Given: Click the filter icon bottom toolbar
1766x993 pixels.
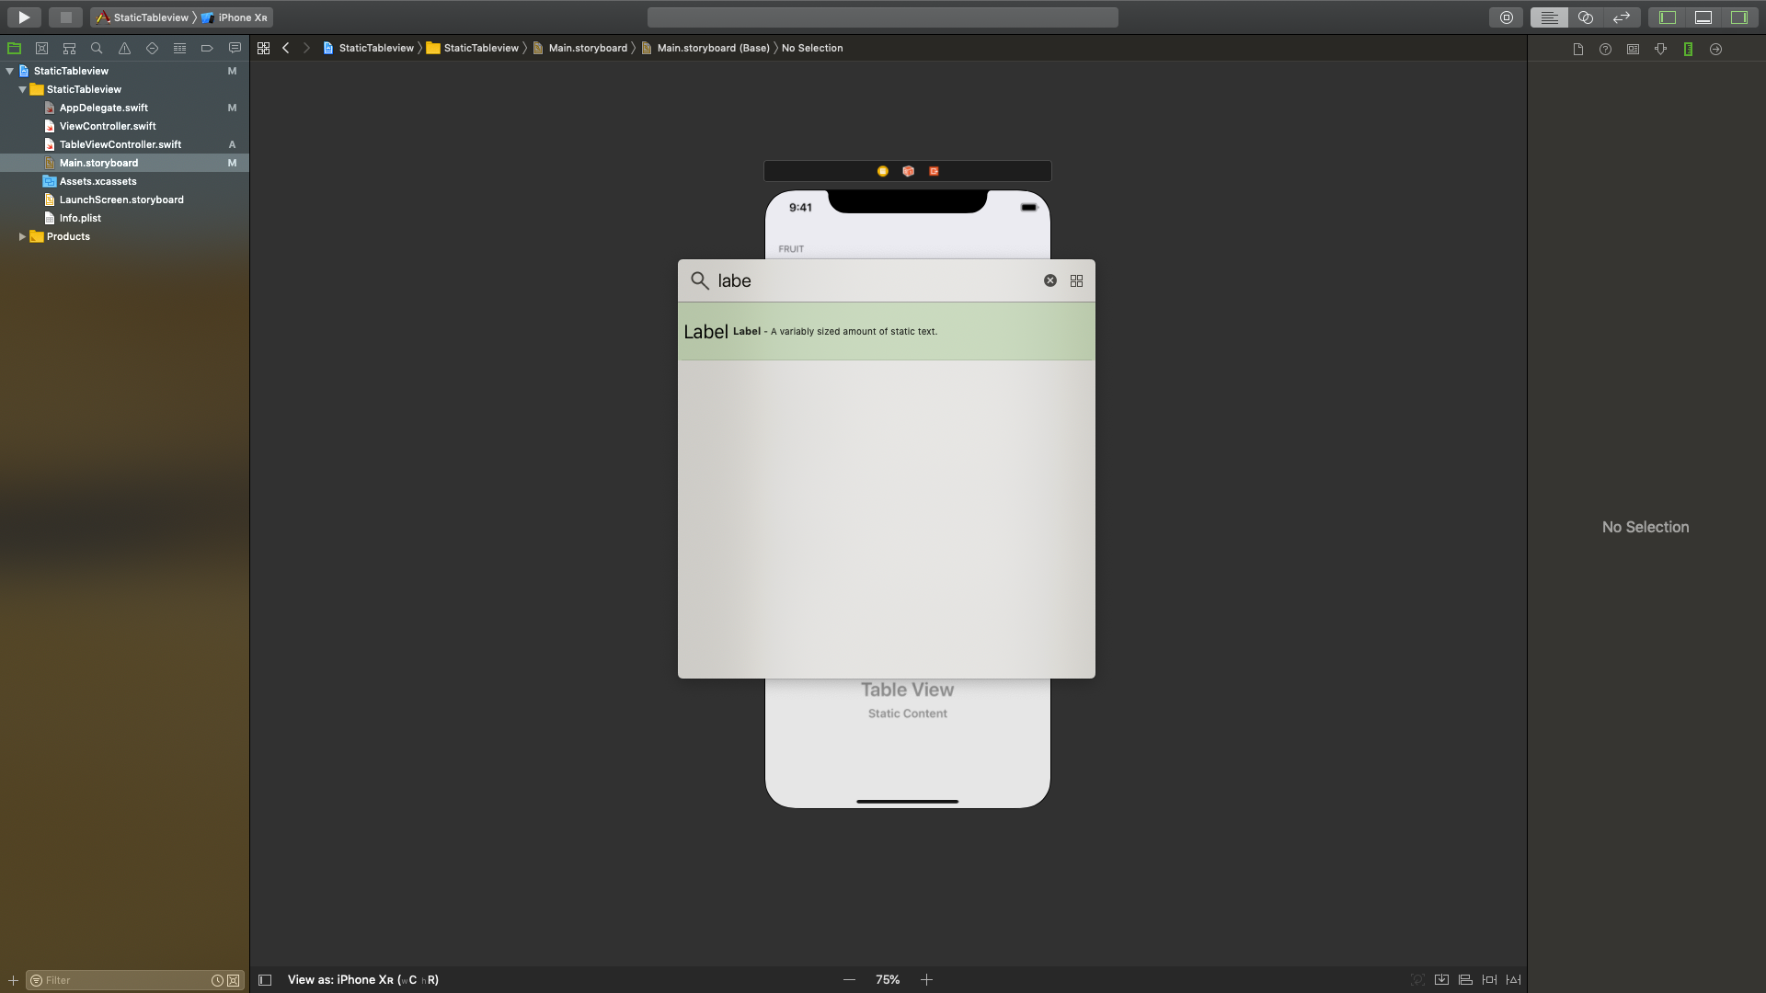Looking at the screenshot, I should (35, 979).
